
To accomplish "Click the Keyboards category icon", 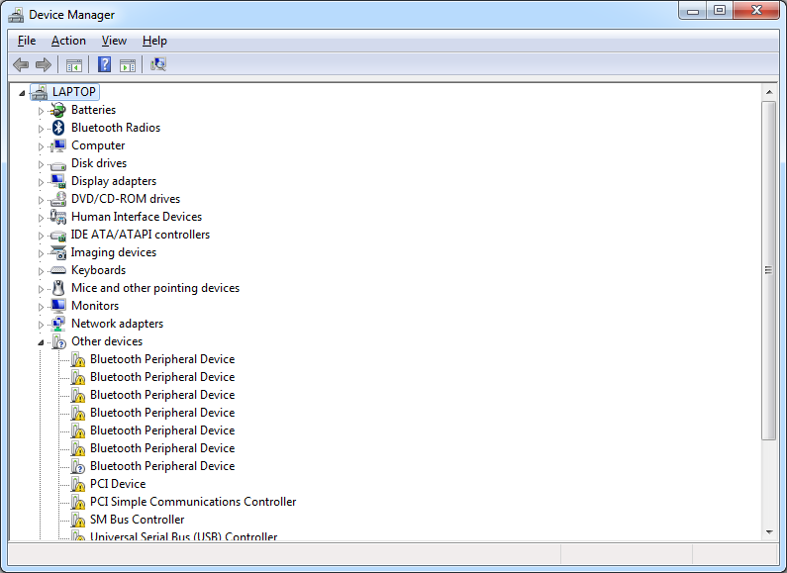I will [x=58, y=270].
